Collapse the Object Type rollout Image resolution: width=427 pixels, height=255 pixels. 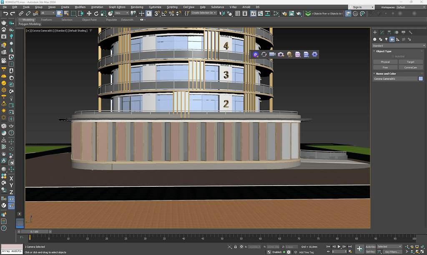pos(374,51)
